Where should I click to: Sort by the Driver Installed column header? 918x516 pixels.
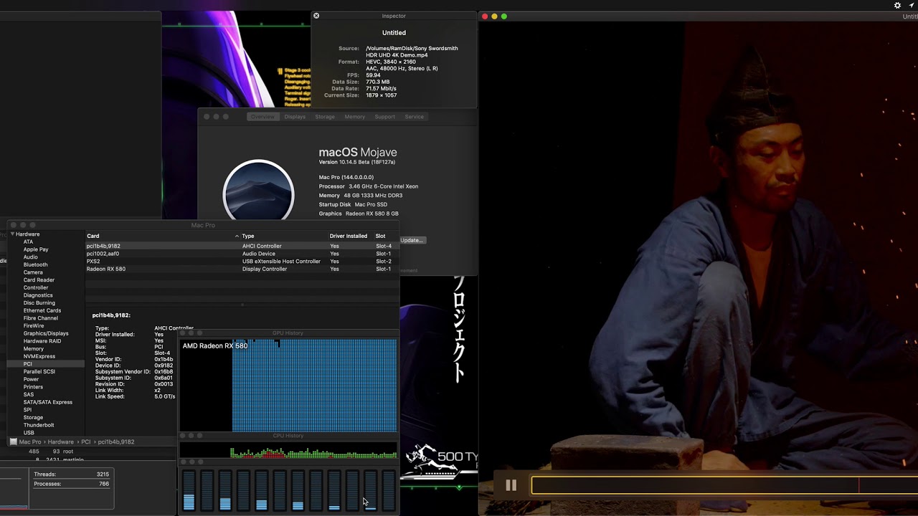[349, 236]
